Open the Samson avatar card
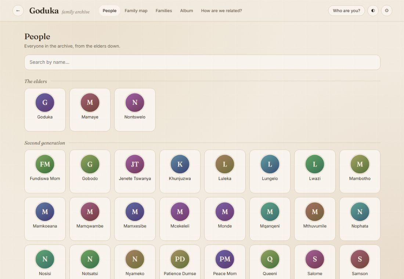The image size is (404, 279). 360,262
